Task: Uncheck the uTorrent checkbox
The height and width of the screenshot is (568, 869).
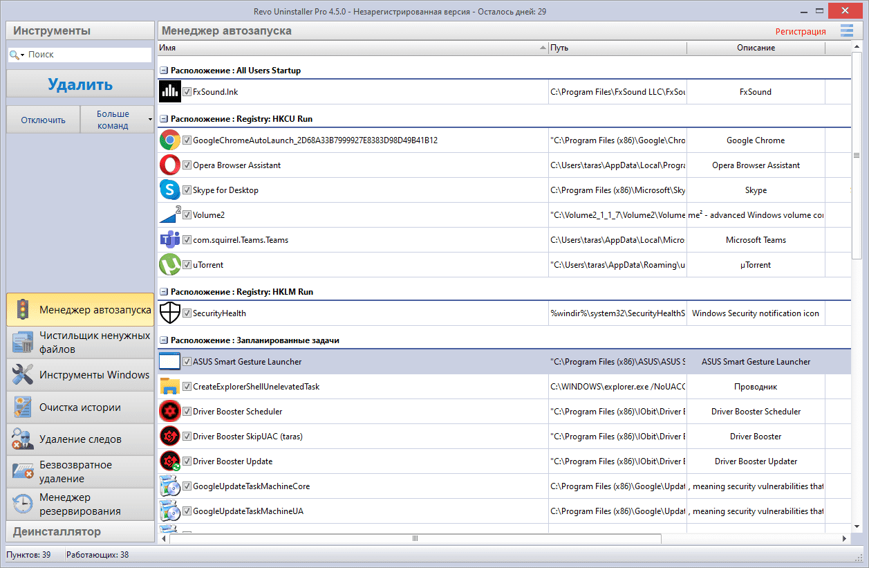Action: tap(187, 265)
